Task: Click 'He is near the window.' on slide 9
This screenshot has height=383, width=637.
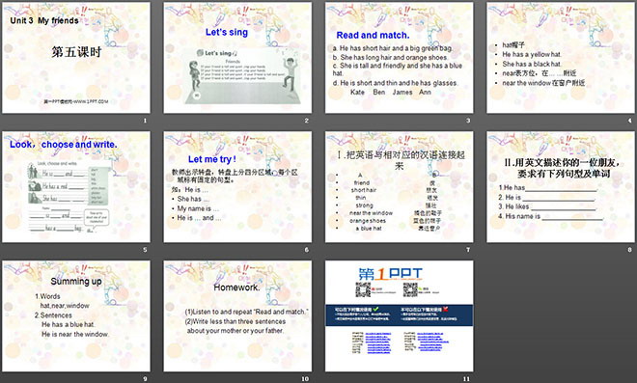Action: (75, 334)
